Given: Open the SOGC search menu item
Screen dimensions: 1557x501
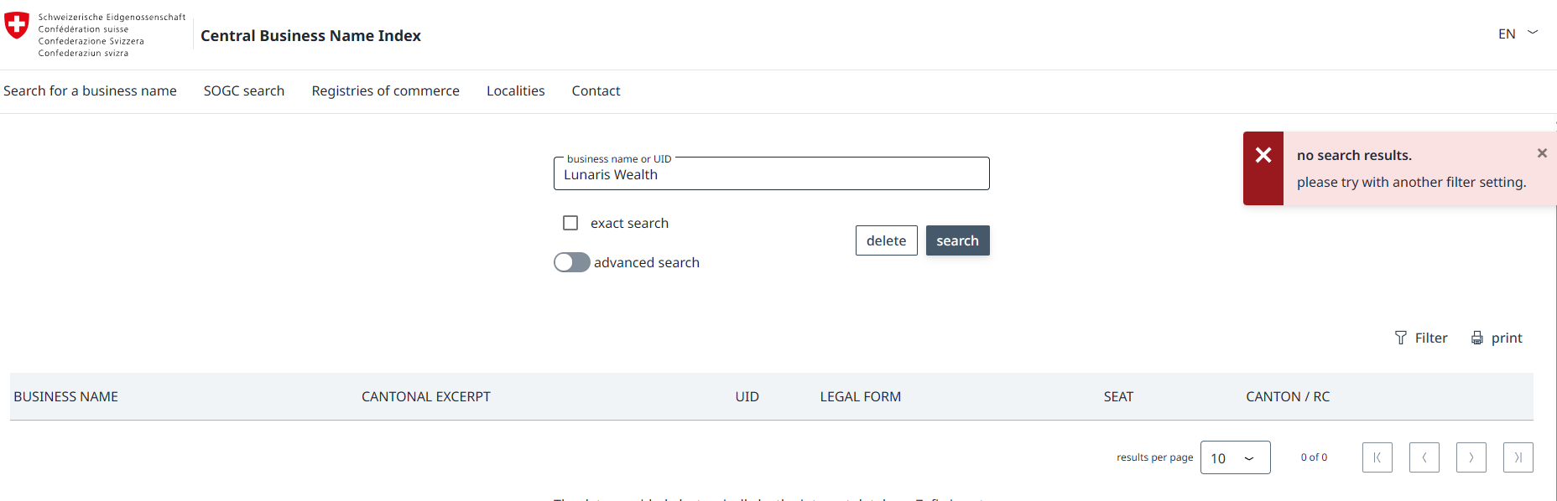Looking at the screenshot, I should coord(244,90).
